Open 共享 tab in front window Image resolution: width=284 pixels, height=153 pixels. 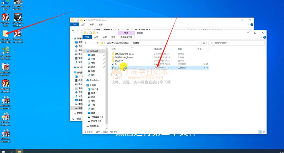pyautogui.click(x=105, y=37)
